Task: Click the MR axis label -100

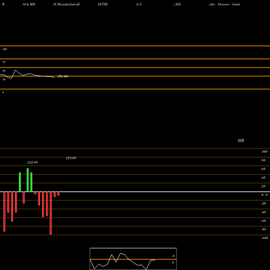Action: (265, 238)
